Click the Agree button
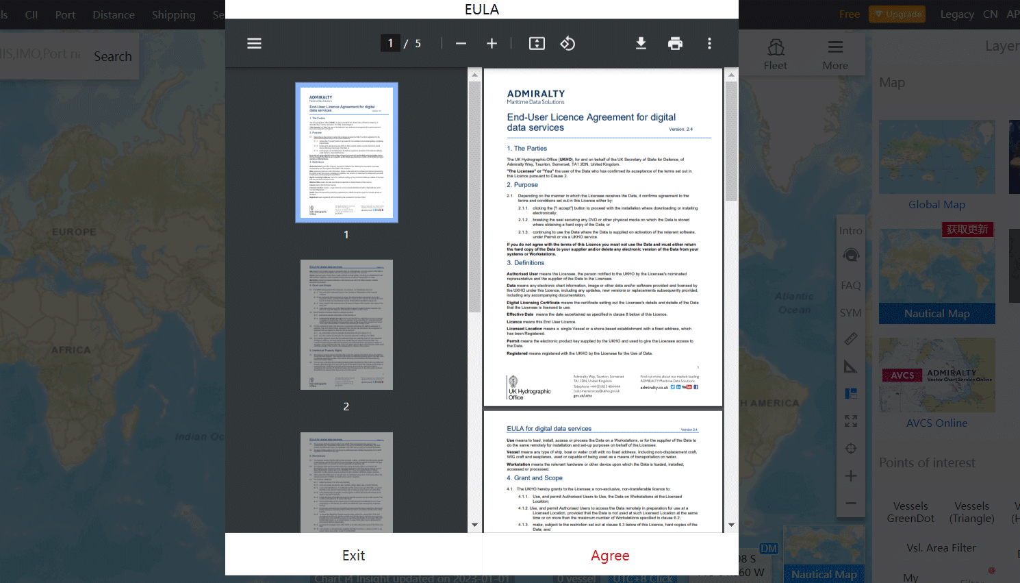Image resolution: width=1020 pixels, height=583 pixels. (x=610, y=555)
